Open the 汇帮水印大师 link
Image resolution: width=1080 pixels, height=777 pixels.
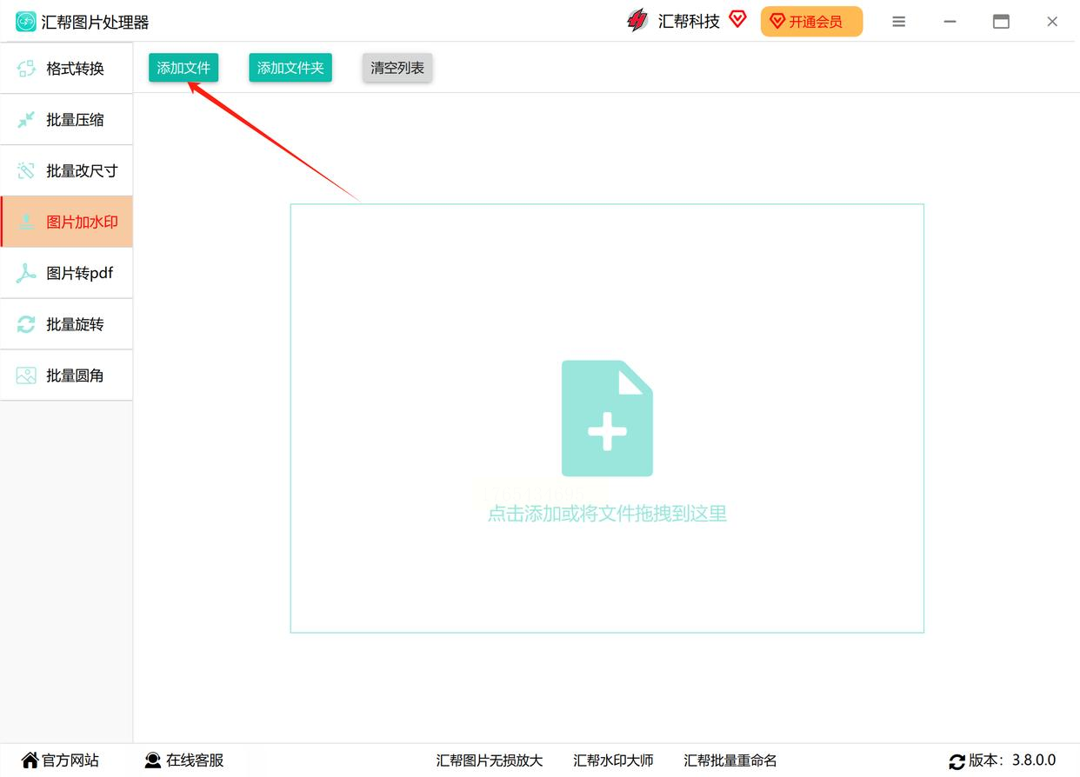tap(613, 760)
